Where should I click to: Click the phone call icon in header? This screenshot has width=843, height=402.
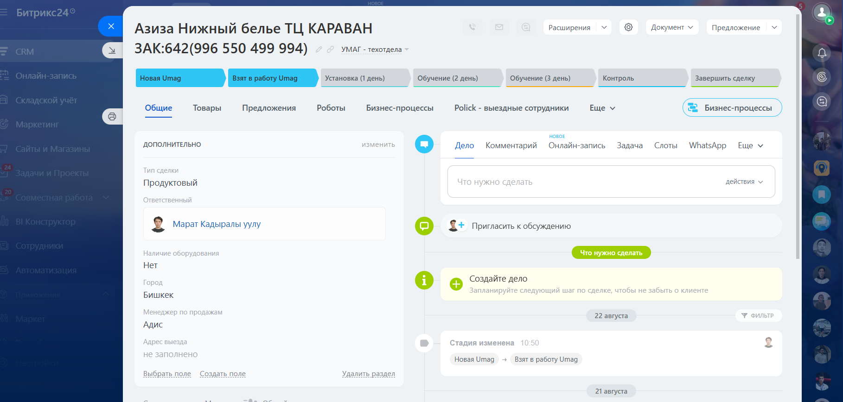[x=472, y=27]
